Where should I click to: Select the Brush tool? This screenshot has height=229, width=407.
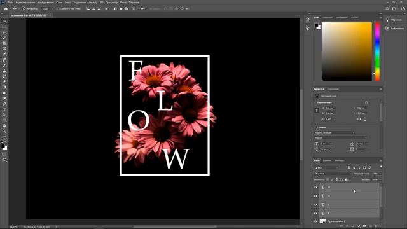click(x=4, y=65)
